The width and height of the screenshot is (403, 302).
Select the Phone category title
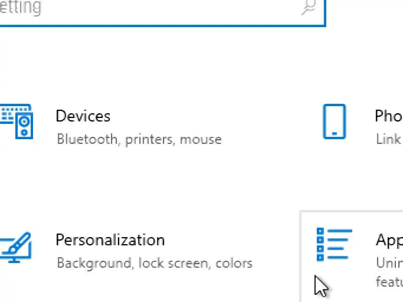(x=388, y=116)
